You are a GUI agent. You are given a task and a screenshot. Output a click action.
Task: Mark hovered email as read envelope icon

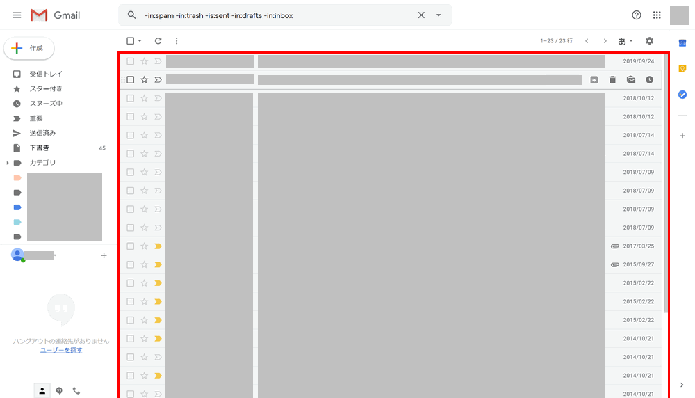click(631, 80)
